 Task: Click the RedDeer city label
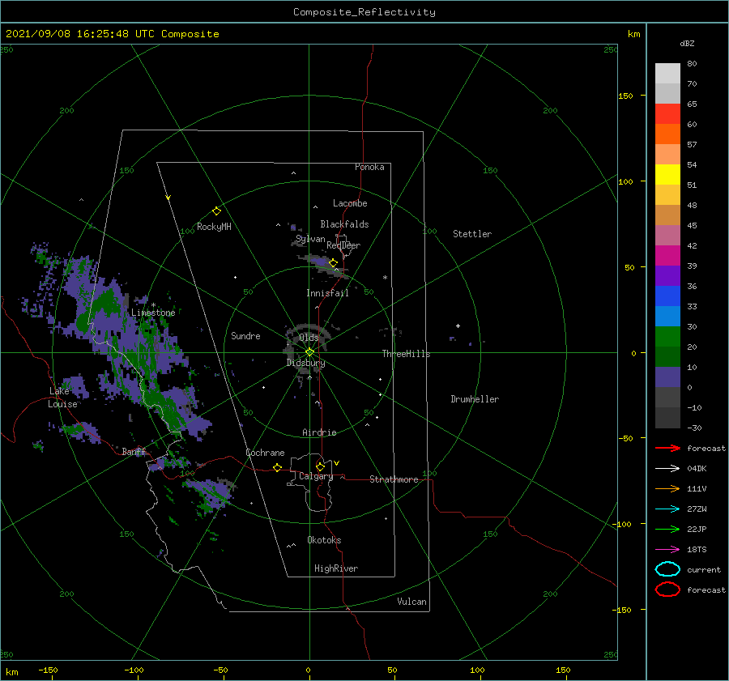[343, 245]
